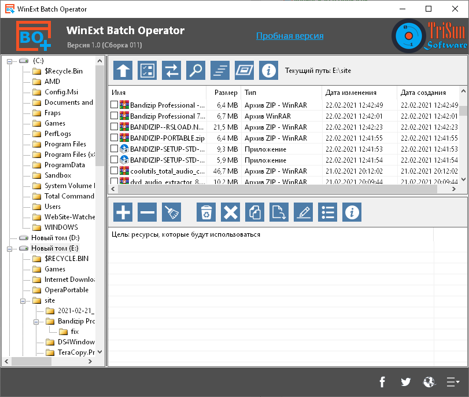Open the search magnifier tool
The width and height of the screenshot is (469, 397).
pos(195,71)
